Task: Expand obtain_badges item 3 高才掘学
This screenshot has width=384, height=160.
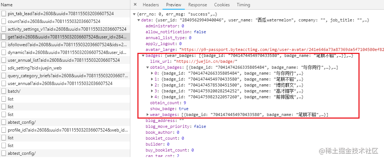Action: [152, 91]
